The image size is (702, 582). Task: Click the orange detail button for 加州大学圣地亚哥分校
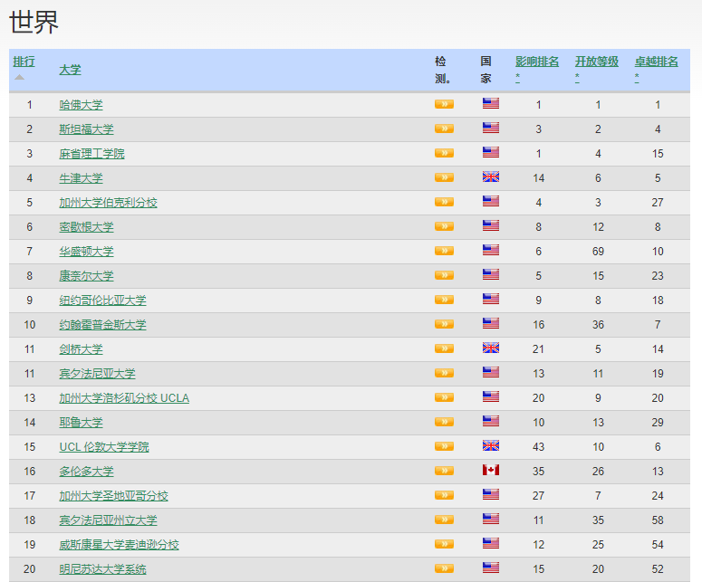444,495
